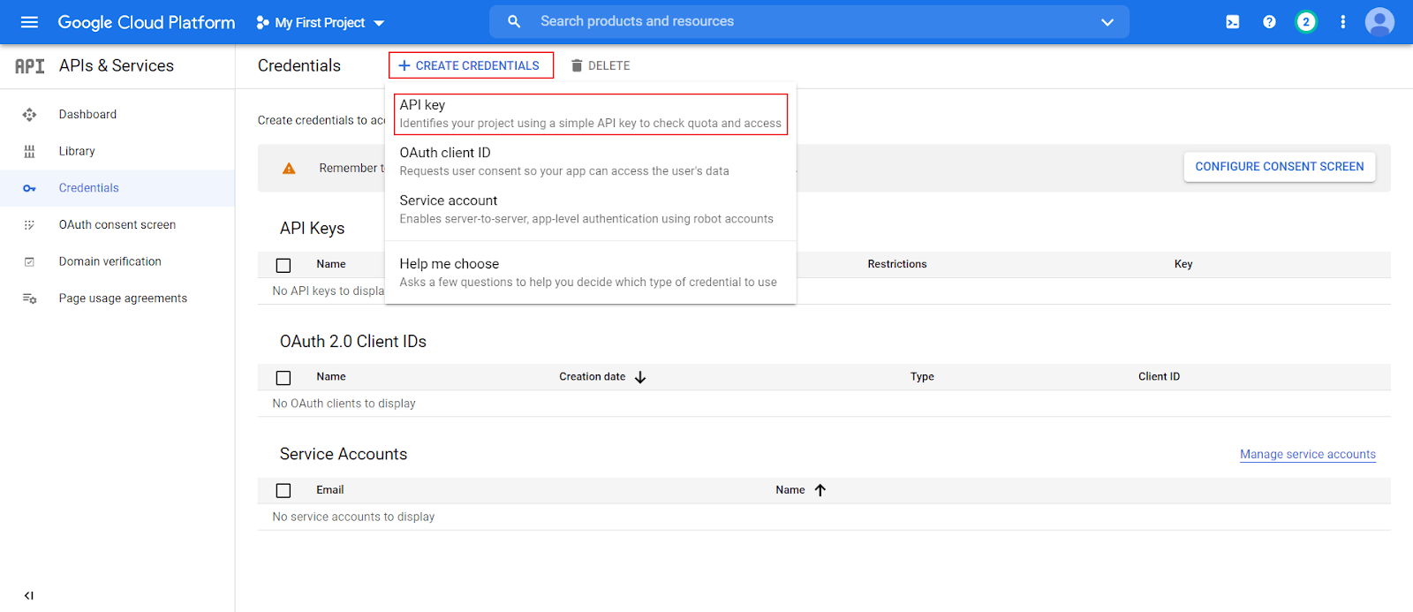Open the hamburger navigation menu
This screenshot has width=1413, height=612.
pos(29,22)
